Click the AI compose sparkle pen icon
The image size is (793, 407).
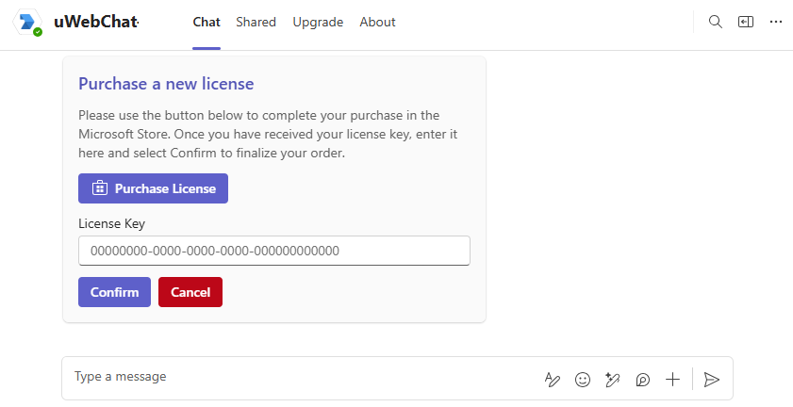(x=613, y=380)
